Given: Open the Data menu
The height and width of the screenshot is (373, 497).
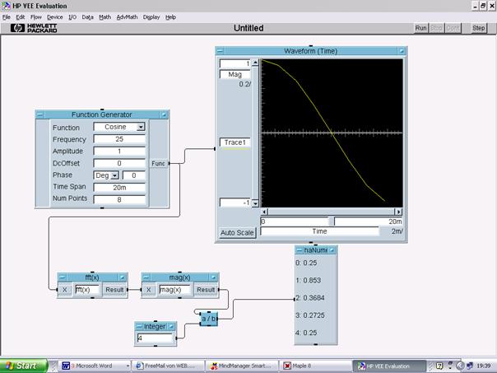Looking at the screenshot, I should coord(87,17).
